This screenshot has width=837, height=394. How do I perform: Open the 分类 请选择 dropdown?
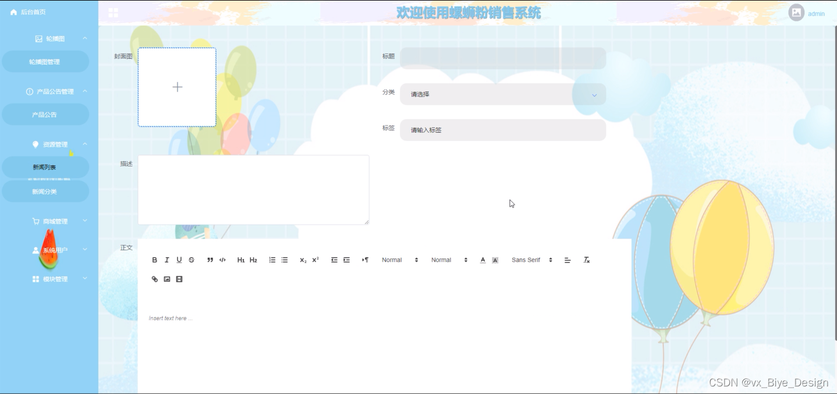503,94
